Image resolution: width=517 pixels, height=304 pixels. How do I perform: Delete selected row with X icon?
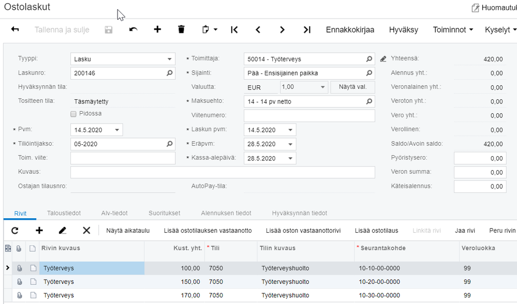pos(86,231)
